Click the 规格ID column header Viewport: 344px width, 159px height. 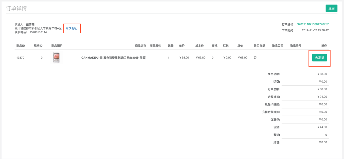point(38,46)
